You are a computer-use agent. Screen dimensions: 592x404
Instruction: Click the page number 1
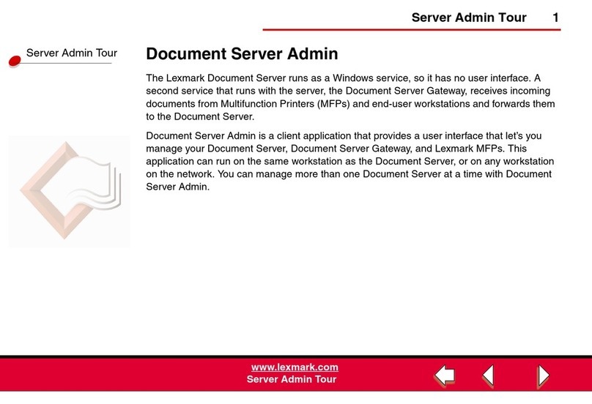(555, 18)
